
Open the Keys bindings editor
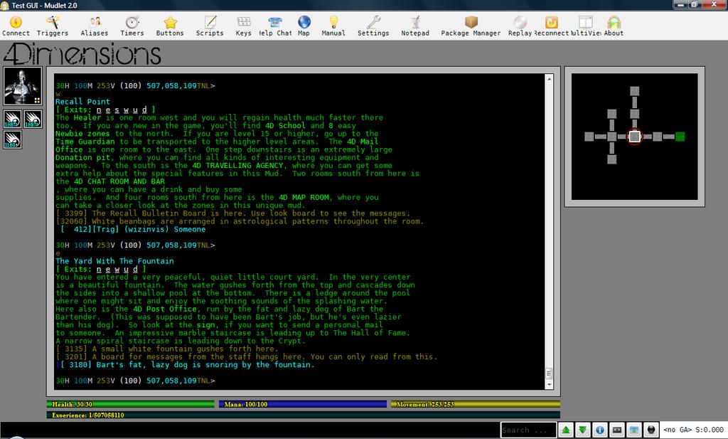(243, 26)
